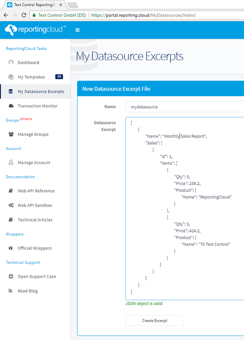Click the Transaction Monitor cloud icon

(x=11, y=106)
